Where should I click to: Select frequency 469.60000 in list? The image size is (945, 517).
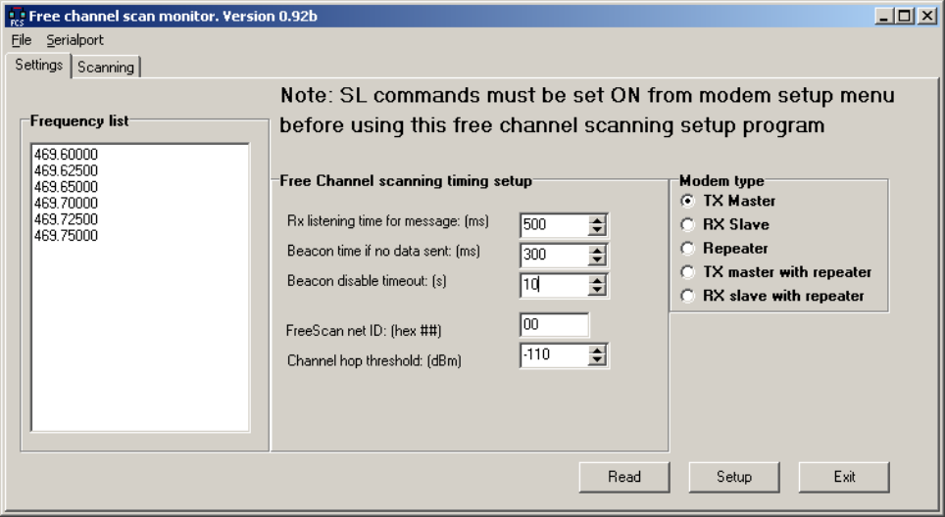pos(140,155)
